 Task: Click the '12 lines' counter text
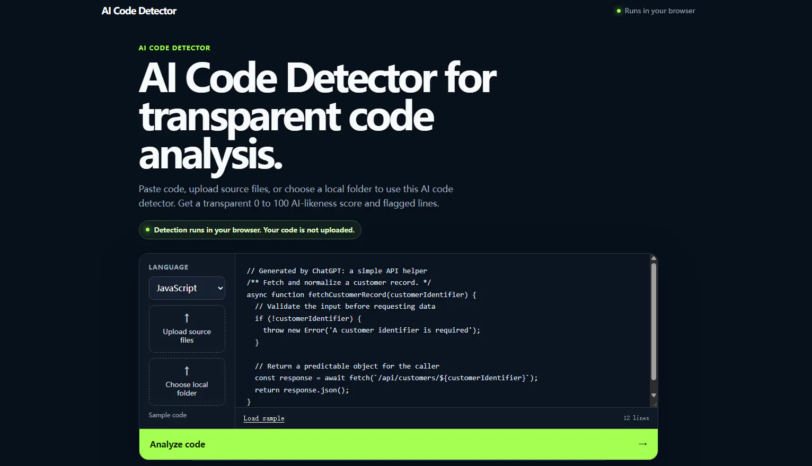(x=636, y=418)
